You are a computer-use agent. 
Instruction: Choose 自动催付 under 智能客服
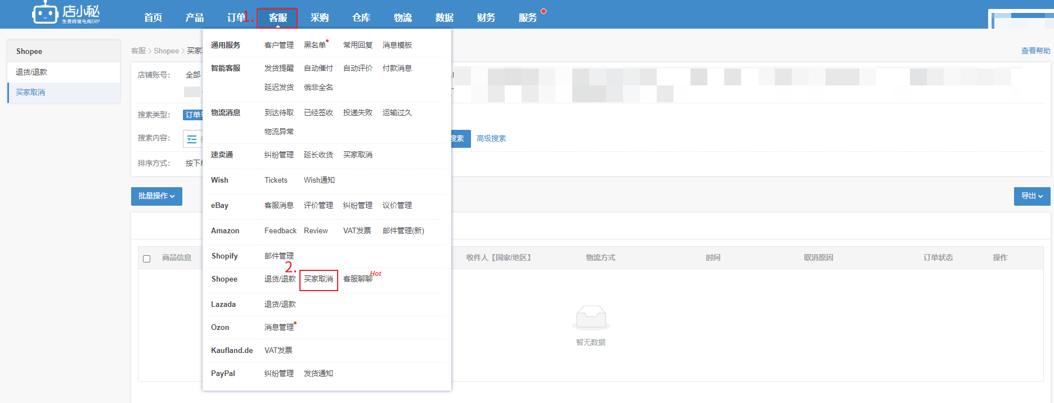[319, 68]
